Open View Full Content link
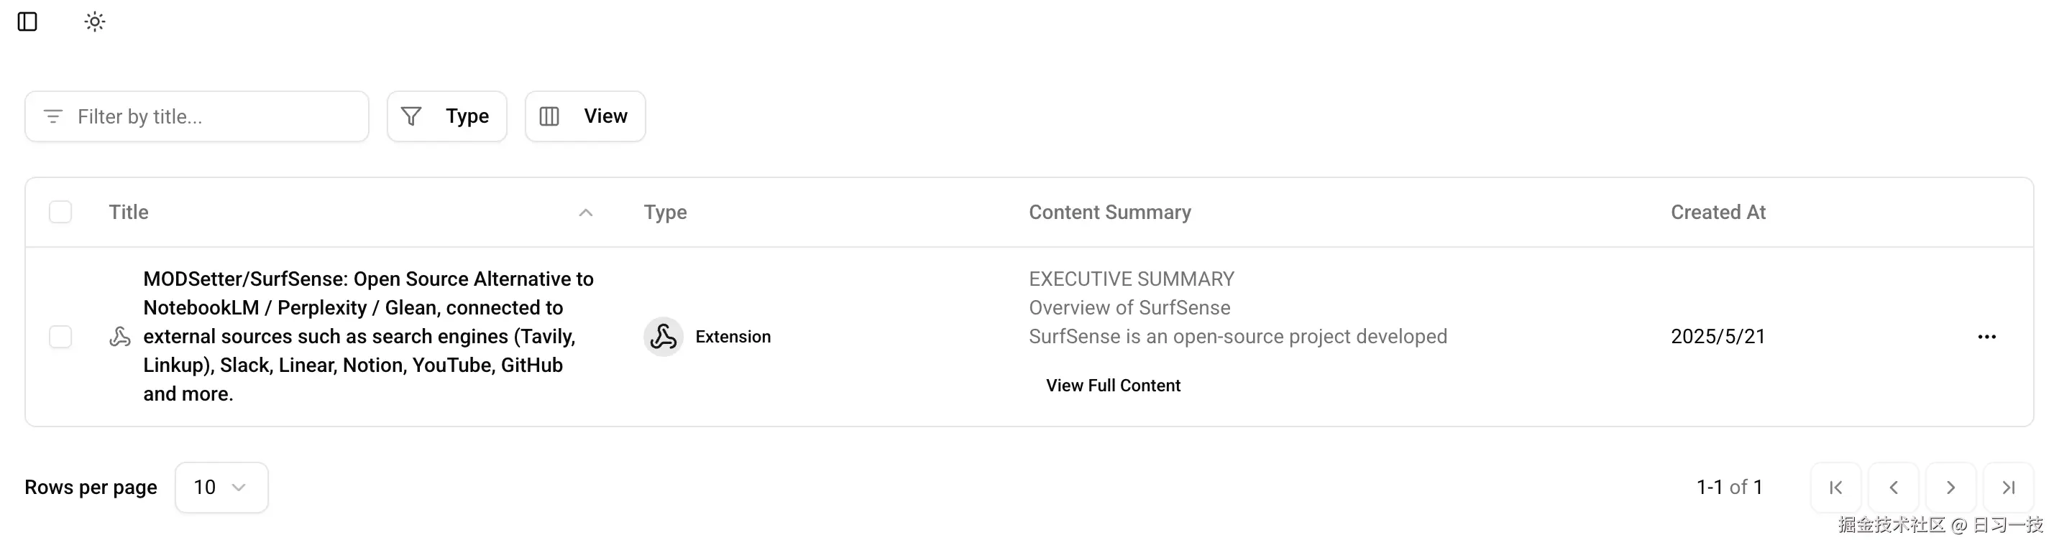Screen dimensions: 2059x550 click(1113, 385)
